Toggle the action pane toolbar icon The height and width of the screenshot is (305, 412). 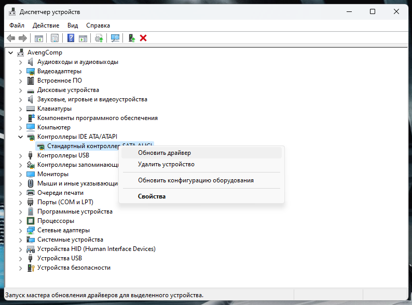[83, 38]
